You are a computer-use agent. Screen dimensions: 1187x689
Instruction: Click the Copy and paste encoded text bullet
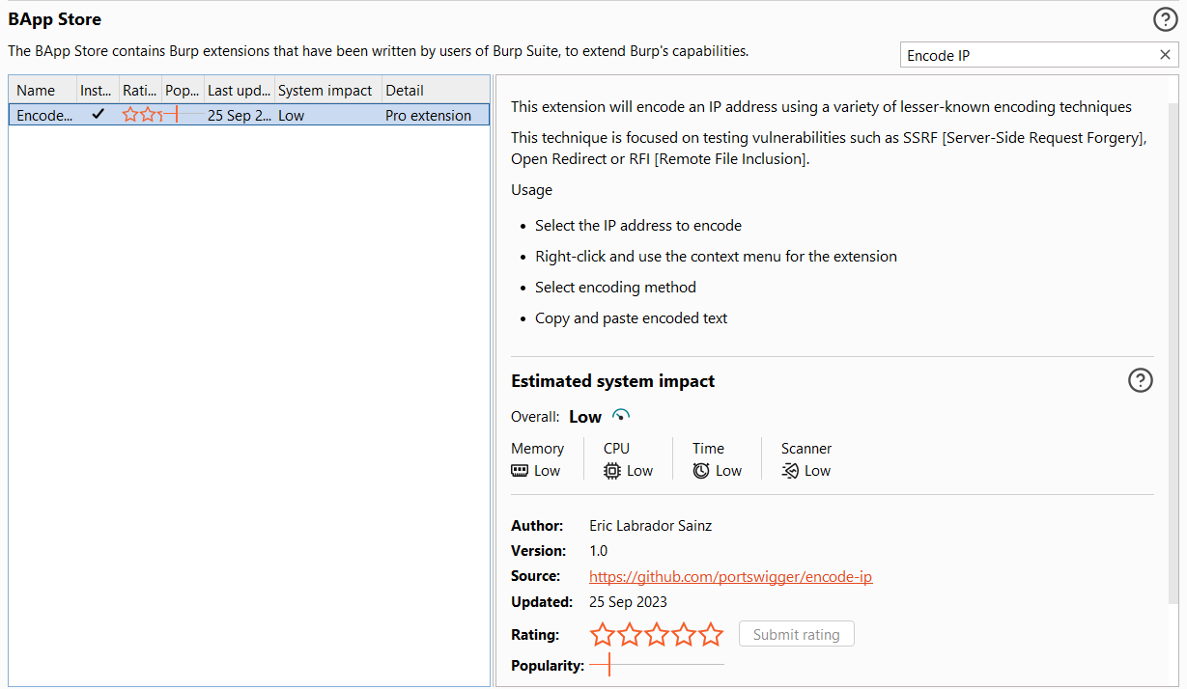(632, 317)
